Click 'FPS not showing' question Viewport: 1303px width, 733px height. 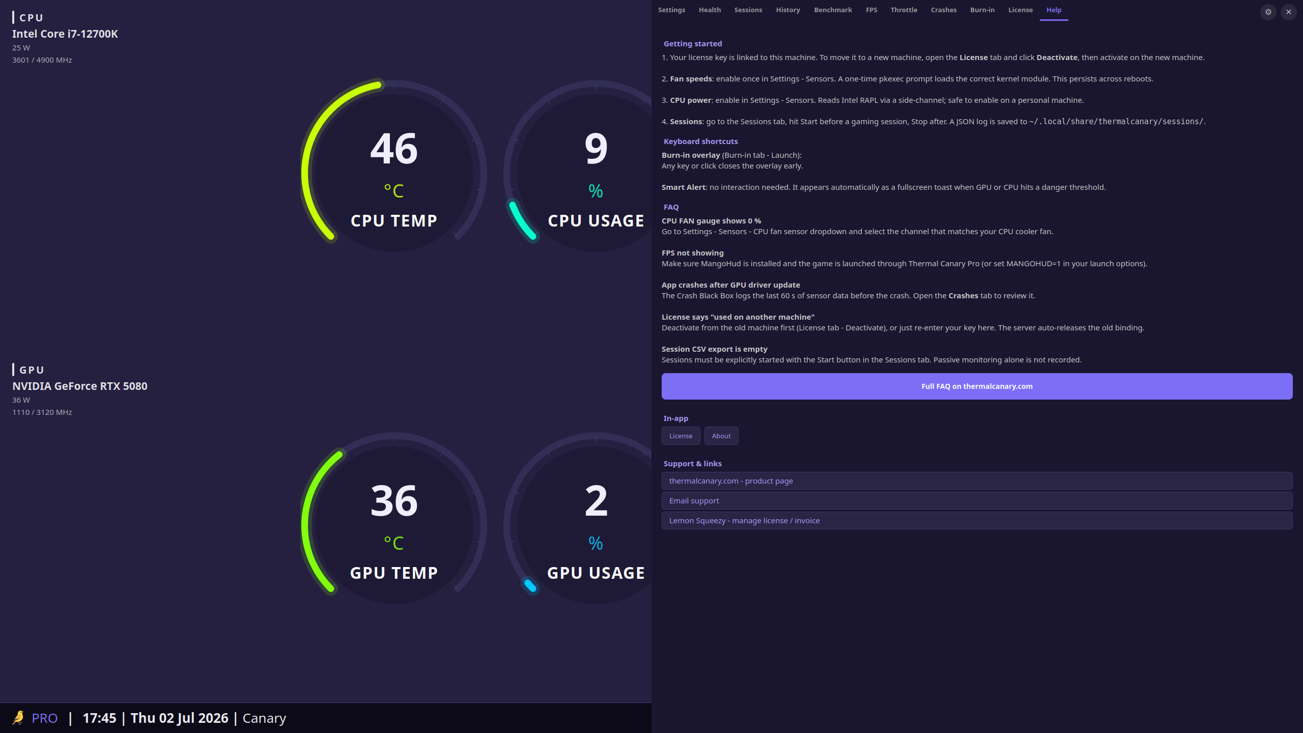[692, 253]
